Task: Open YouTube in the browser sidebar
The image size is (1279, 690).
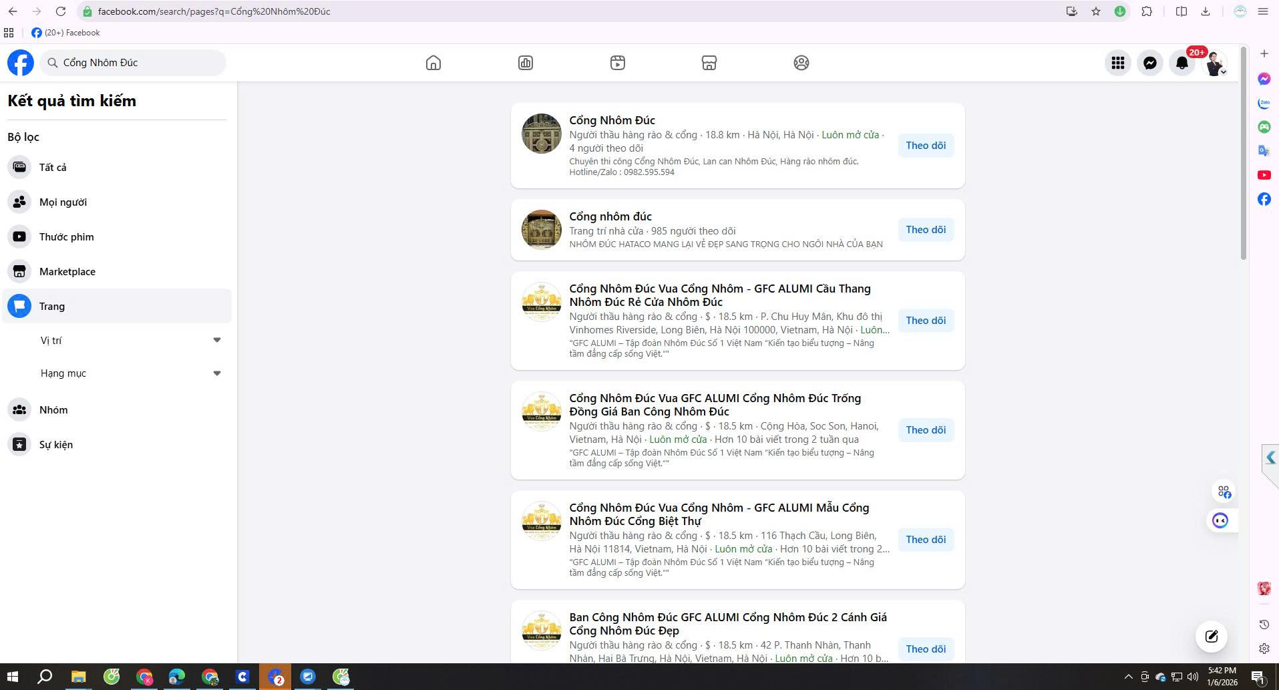Action: click(x=1264, y=175)
